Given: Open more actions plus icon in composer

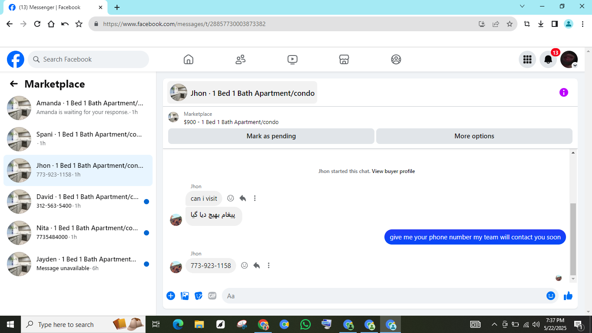Looking at the screenshot, I should [171, 296].
